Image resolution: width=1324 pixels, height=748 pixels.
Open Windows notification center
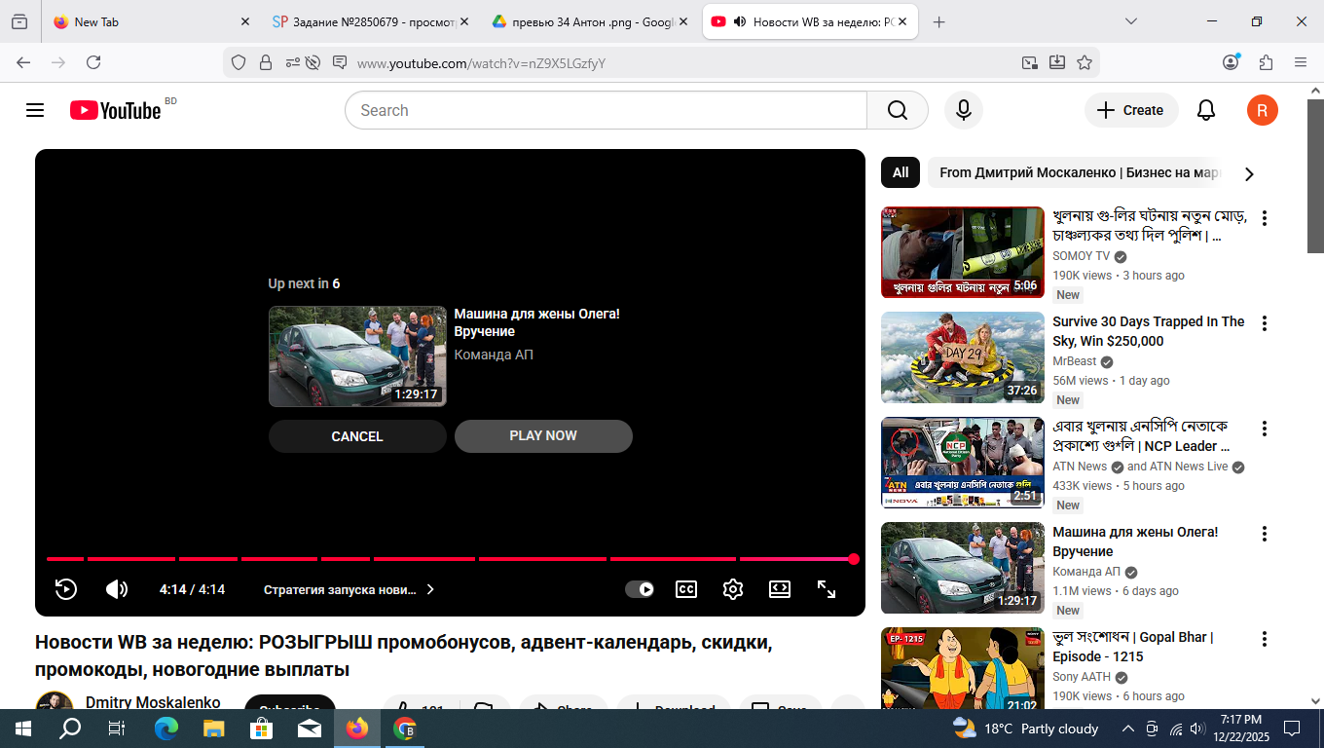coord(1292,729)
